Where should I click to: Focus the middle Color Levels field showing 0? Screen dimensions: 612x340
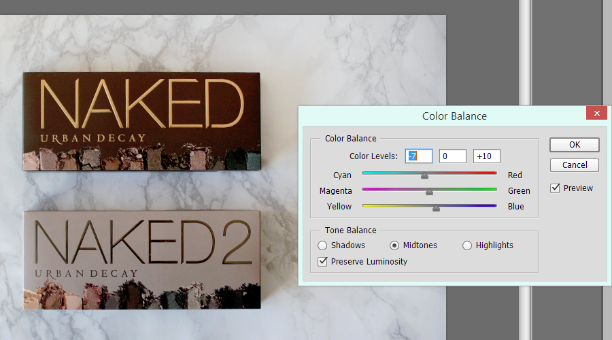tap(453, 156)
